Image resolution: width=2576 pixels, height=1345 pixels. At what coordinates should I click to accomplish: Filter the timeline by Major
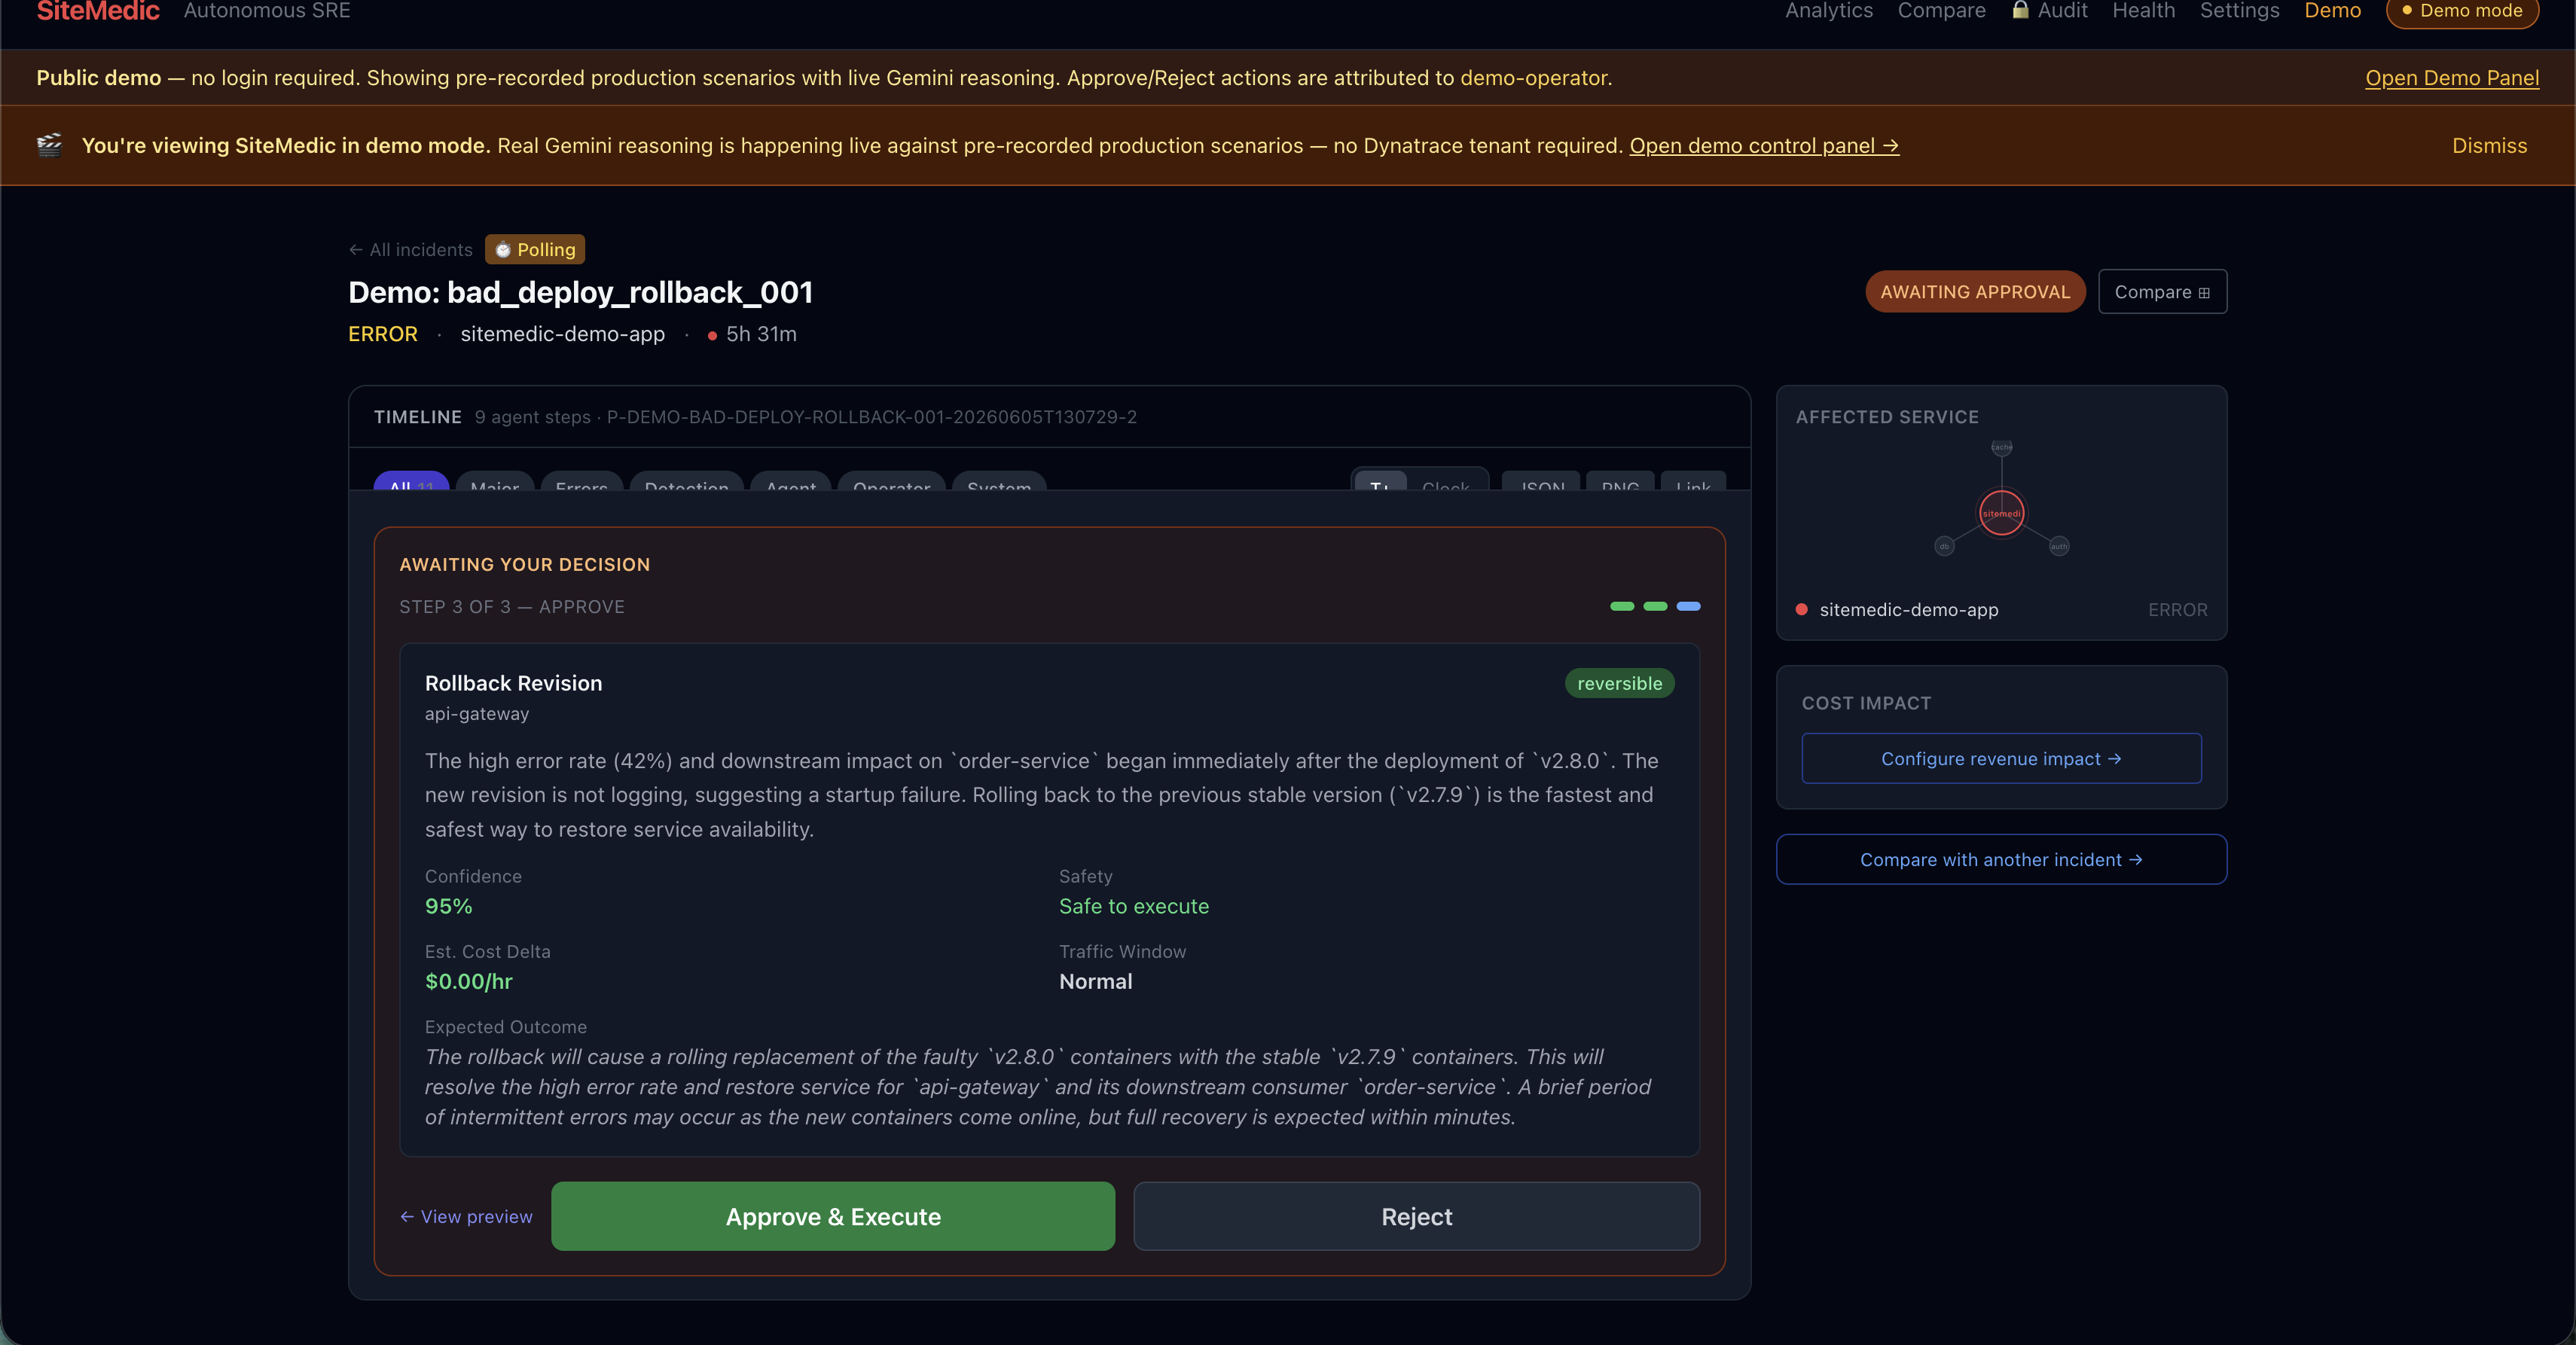coord(495,482)
